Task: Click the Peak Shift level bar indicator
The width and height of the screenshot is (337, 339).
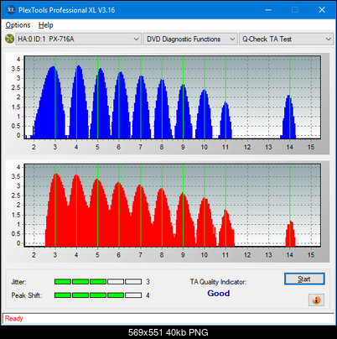Action: click(98, 295)
